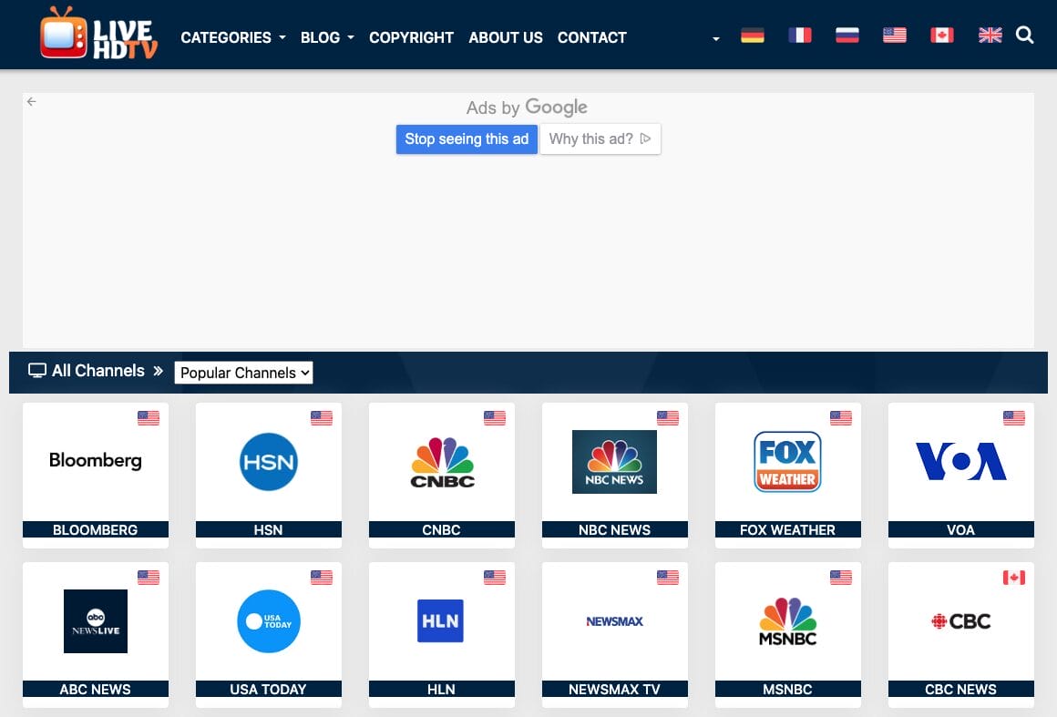Click the NBC NEWS channel label
This screenshot has width=1057, height=717.
click(x=615, y=529)
